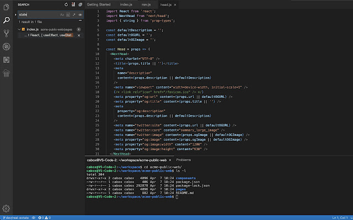Open the Extensions view
Image resolution: width=353 pixels, height=220 pixels.
(x=7, y=59)
